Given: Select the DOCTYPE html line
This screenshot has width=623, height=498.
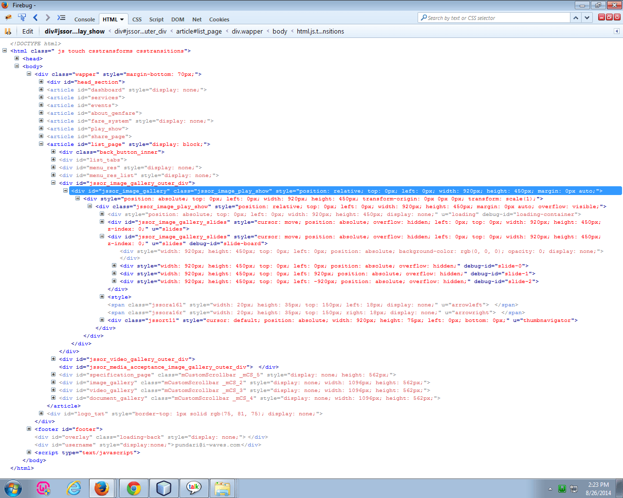Looking at the screenshot, I should (36, 44).
